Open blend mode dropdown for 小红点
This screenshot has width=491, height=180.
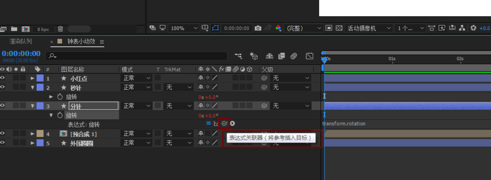point(136,78)
